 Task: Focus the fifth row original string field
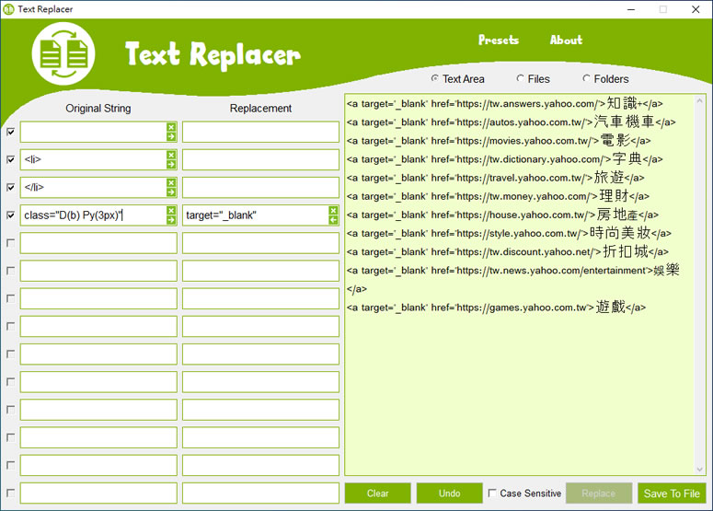click(x=98, y=243)
